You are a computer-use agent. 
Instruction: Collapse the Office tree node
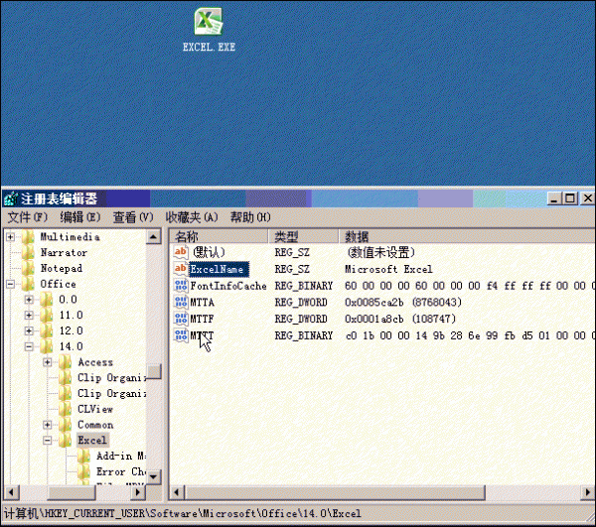[x=10, y=284]
